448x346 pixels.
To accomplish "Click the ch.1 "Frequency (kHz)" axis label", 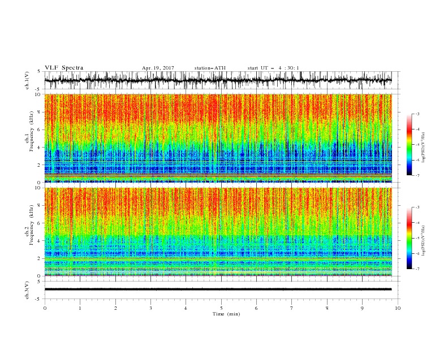I will [x=32, y=131].
